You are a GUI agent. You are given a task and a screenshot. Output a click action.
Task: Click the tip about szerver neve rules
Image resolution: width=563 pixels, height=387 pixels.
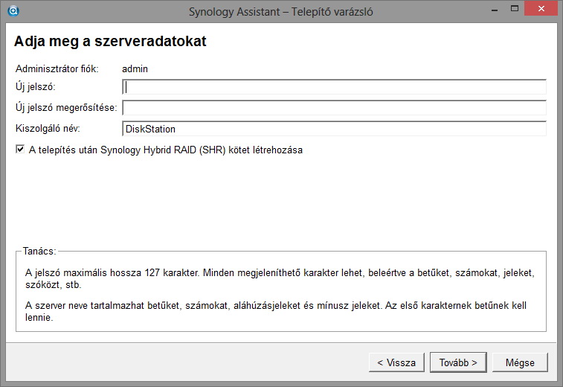pyautogui.click(x=276, y=311)
